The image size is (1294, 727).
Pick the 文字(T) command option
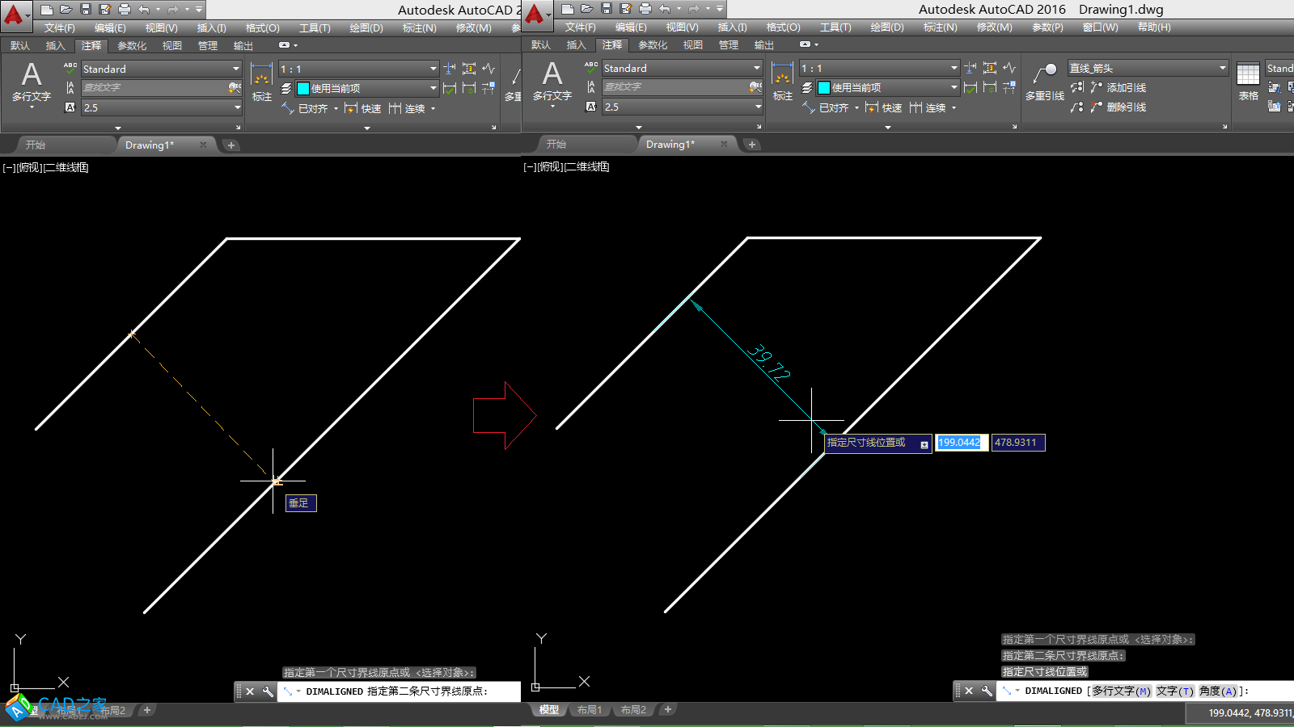[x=1174, y=691]
